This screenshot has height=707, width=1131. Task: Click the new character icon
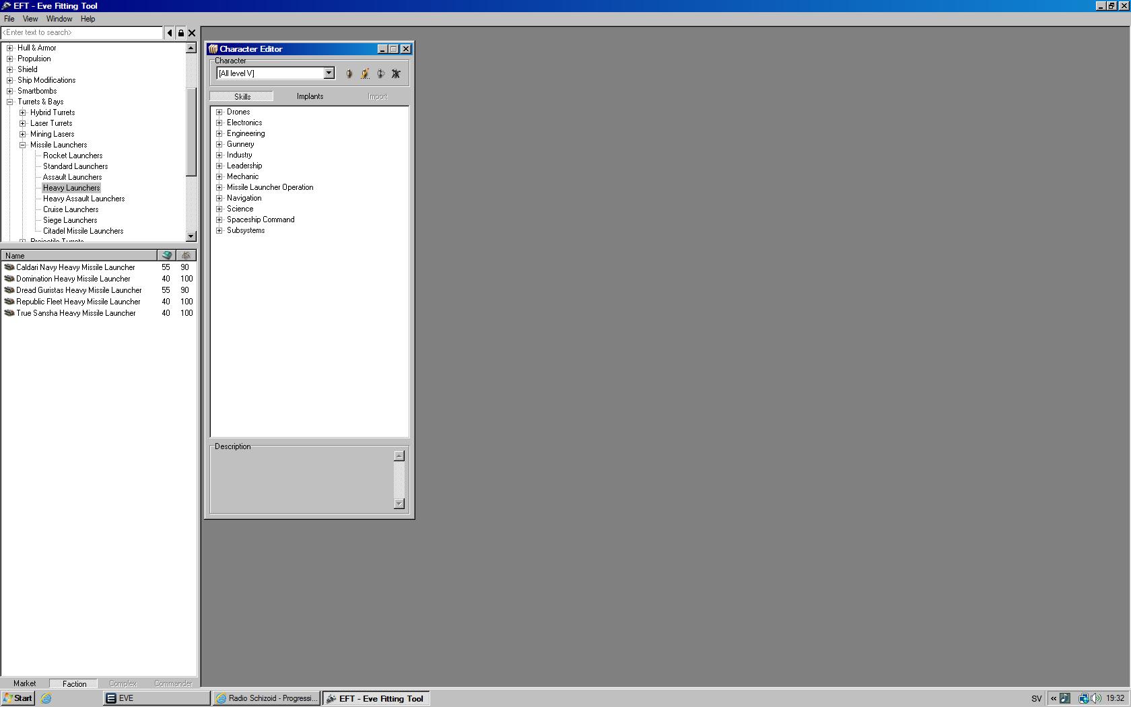coord(349,73)
